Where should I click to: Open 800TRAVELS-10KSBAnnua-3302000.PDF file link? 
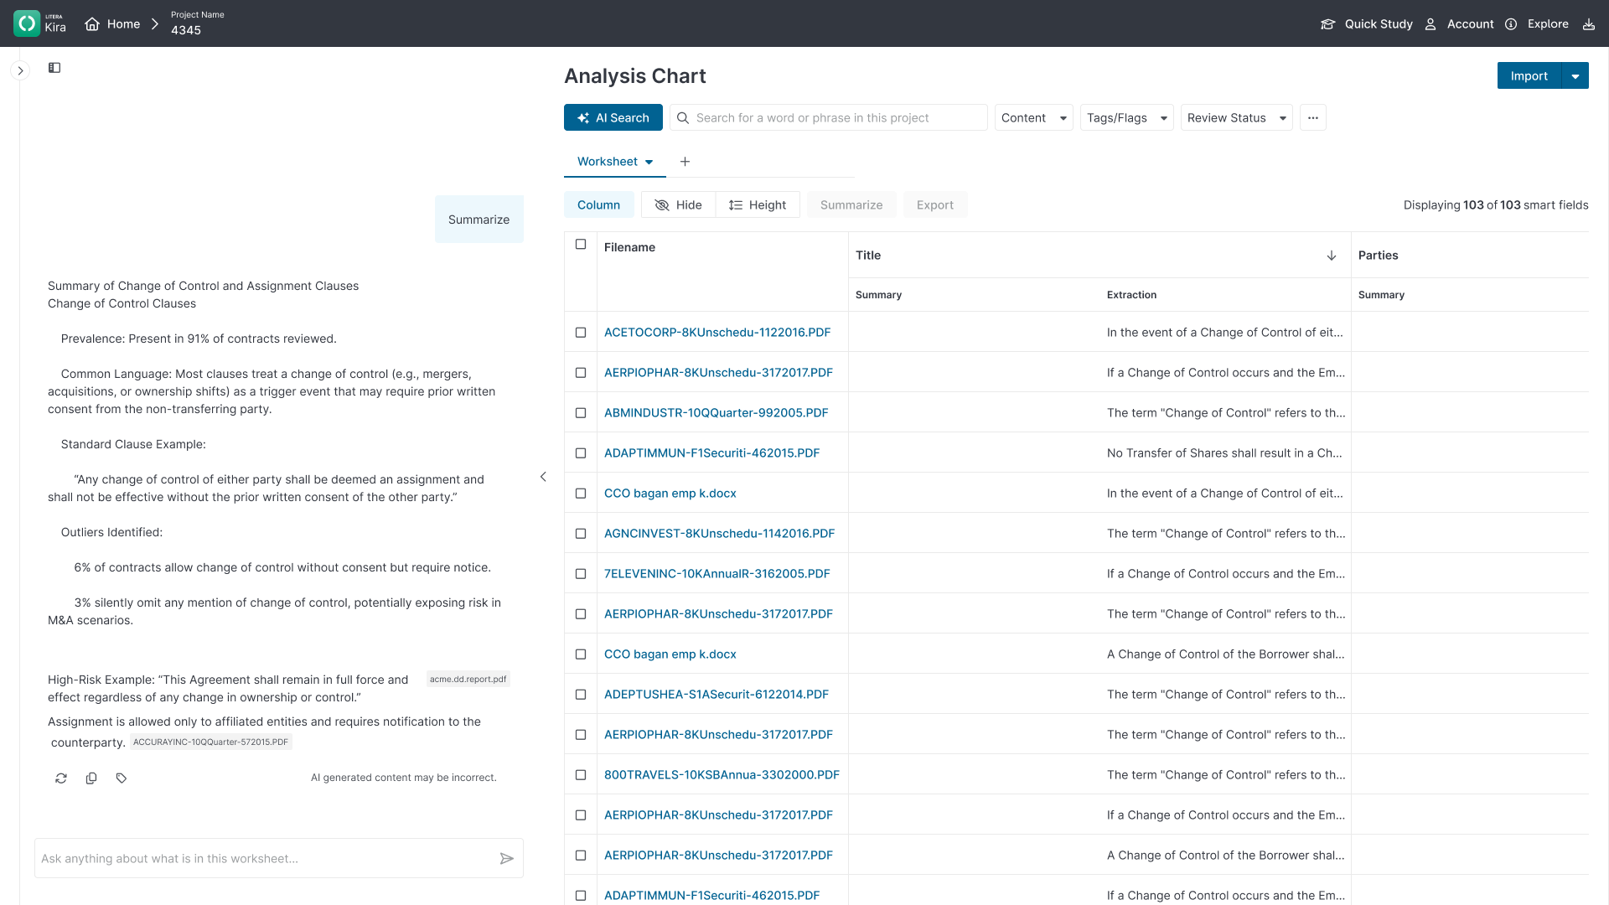click(x=722, y=775)
